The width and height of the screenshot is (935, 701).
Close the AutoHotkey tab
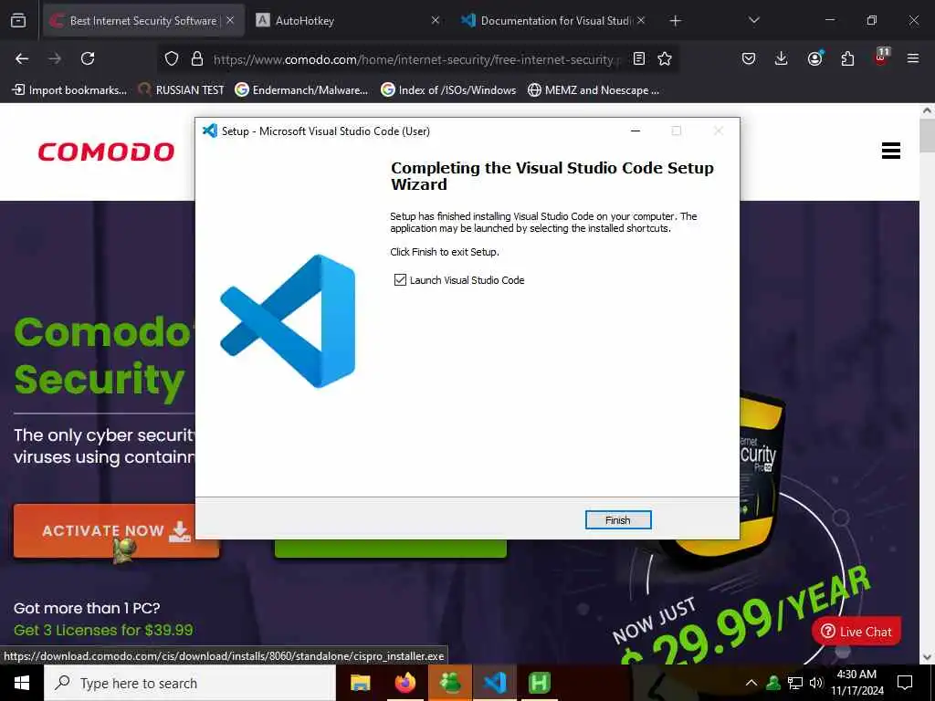[x=436, y=21]
